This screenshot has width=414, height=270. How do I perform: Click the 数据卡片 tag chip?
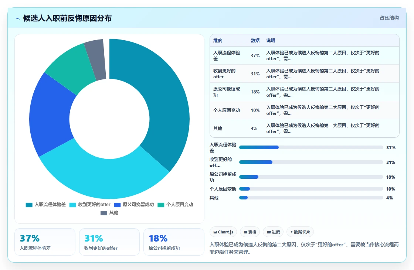(300, 232)
